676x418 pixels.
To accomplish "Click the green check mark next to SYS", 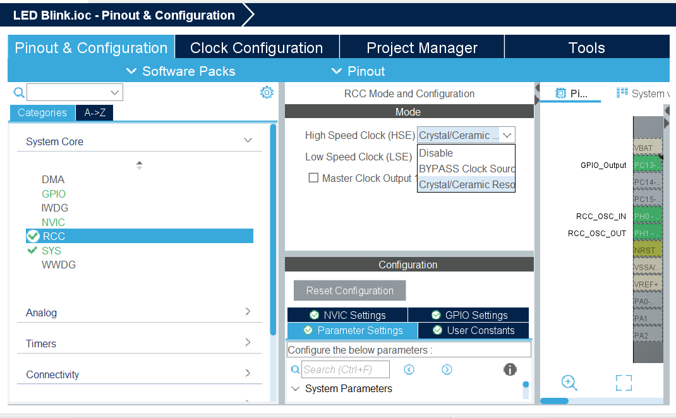I will pos(32,250).
